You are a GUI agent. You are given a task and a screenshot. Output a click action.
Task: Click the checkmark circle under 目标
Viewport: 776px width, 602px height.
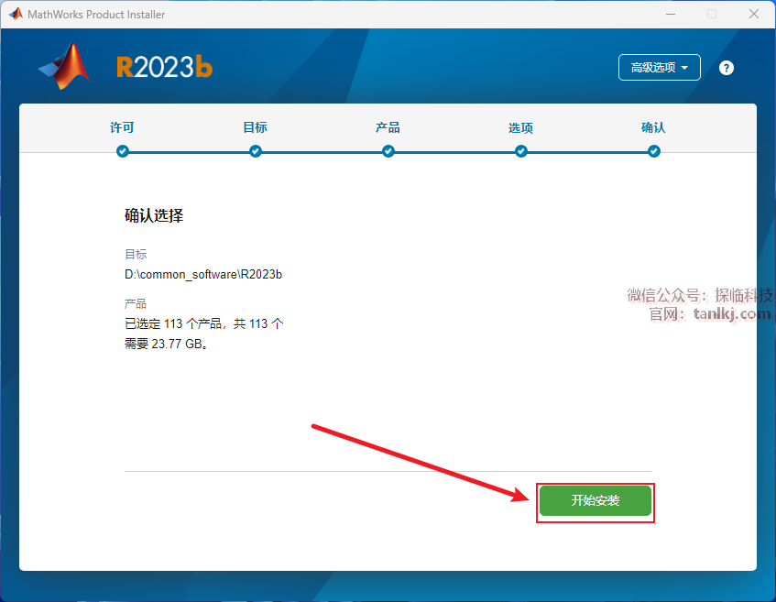tap(256, 151)
